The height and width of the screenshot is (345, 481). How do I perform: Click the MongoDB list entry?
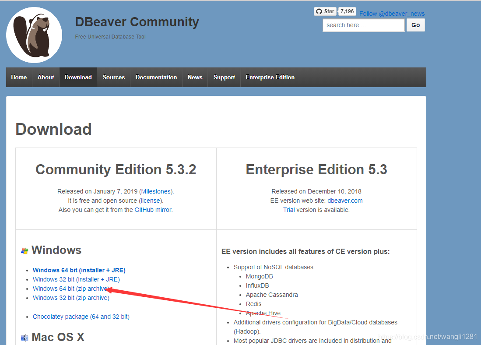point(259,277)
